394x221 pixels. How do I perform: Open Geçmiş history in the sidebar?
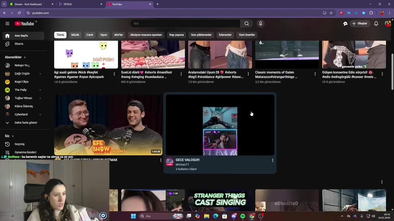click(x=23, y=144)
